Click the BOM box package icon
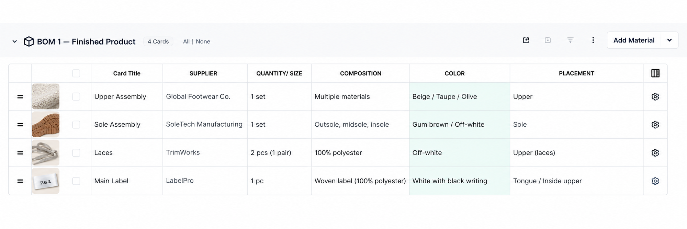The width and height of the screenshot is (687, 229). coord(29,42)
